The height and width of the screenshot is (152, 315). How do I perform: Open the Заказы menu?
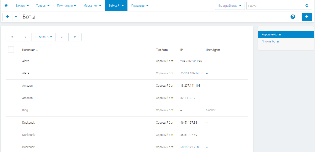click(22, 6)
